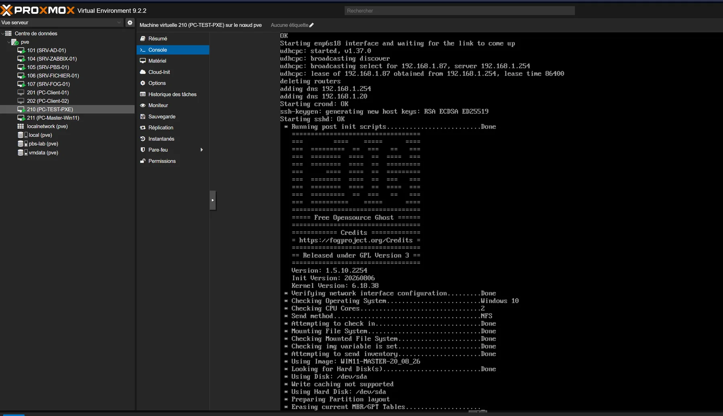723x416 pixels.
Task: Click the local storage database icon
Action: [x=22, y=135]
